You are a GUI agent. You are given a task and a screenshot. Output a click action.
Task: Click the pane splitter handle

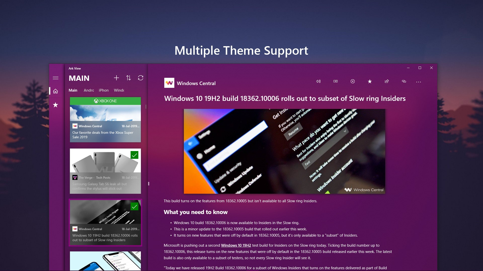[x=149, y=184]
